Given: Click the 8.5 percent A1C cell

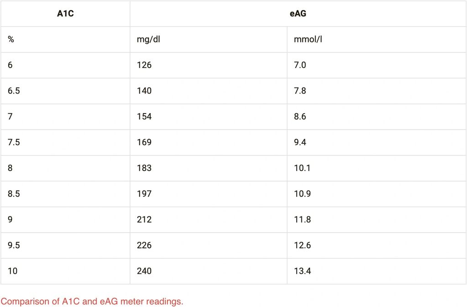Looking at the screenshot, I should (14, 194).
